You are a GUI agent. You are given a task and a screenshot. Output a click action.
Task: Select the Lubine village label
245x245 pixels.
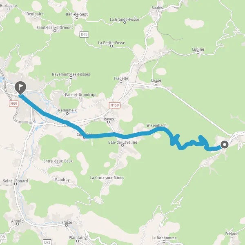click(x=198, y=49)
